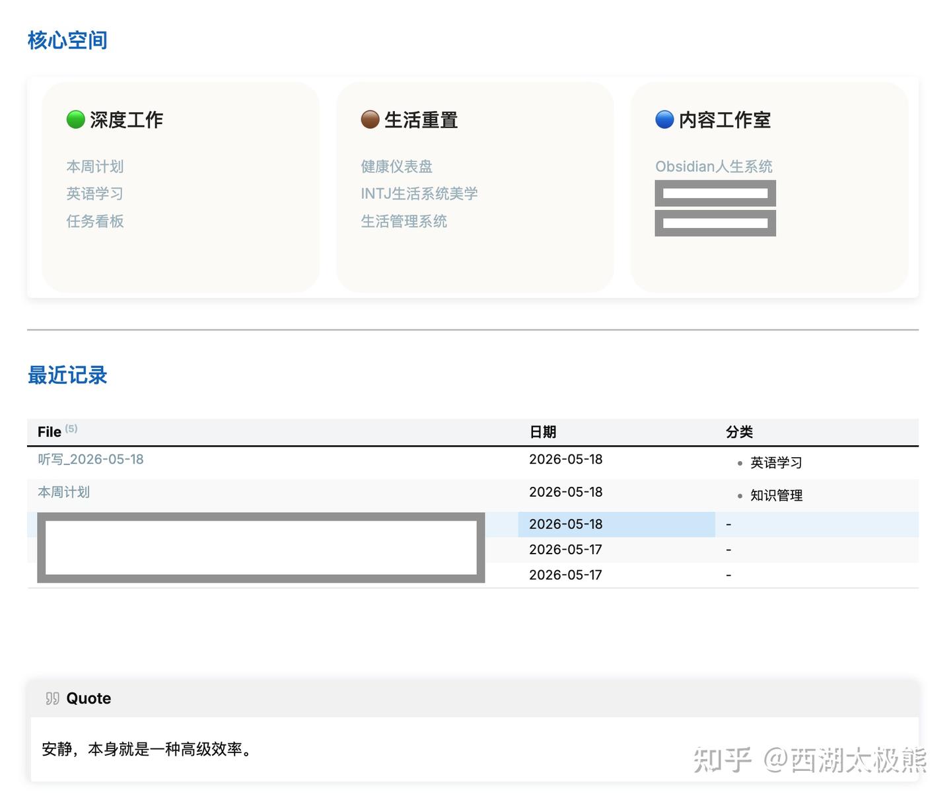
Task: Click the 核心空间 section heading
Action: (x=67, y=40)
